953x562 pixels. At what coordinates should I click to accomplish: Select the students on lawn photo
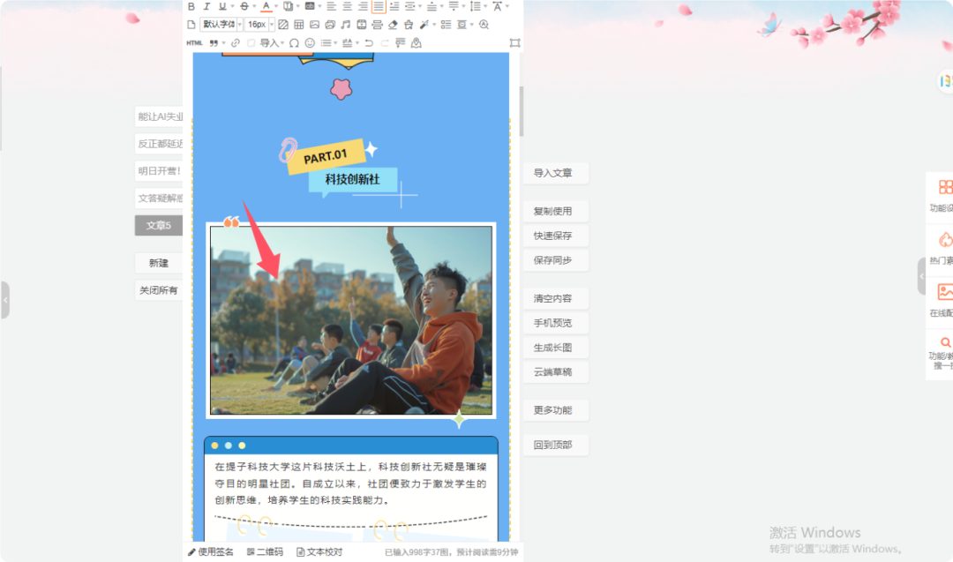pyautogui.click(x=351, y=320)
